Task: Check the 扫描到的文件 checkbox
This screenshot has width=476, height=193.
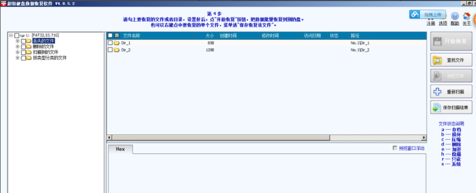Action: (23, 52)
